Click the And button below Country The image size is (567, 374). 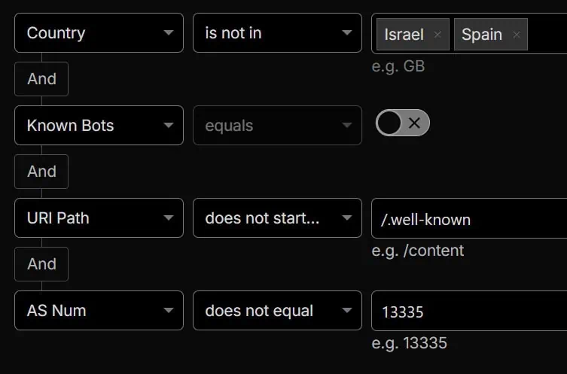coord(41,79)
